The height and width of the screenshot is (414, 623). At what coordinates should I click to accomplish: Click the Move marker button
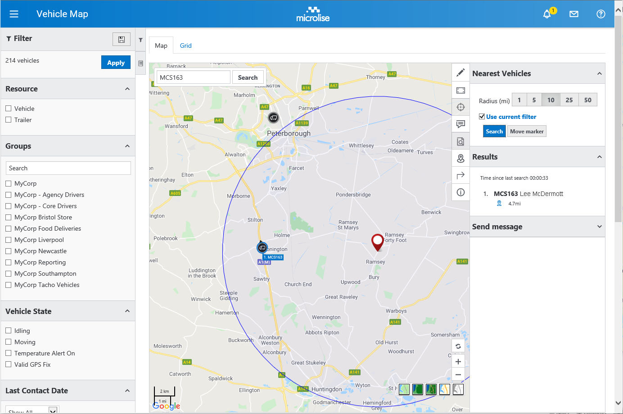click(527, 132)
